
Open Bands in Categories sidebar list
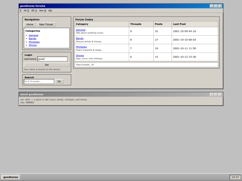(x=32, y=38)
